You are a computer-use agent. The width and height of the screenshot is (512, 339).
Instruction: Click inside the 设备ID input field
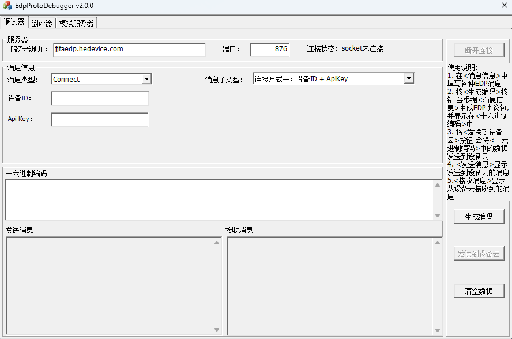(99, 98)
